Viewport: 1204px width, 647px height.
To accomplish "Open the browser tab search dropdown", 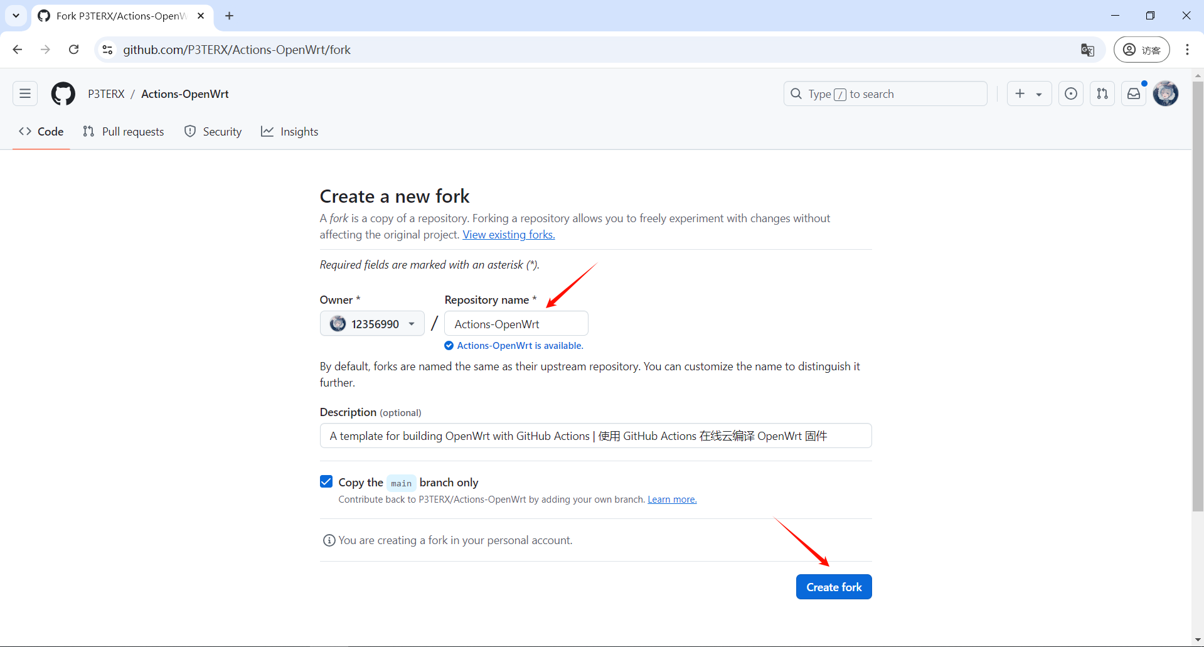I will coord(16,16).
